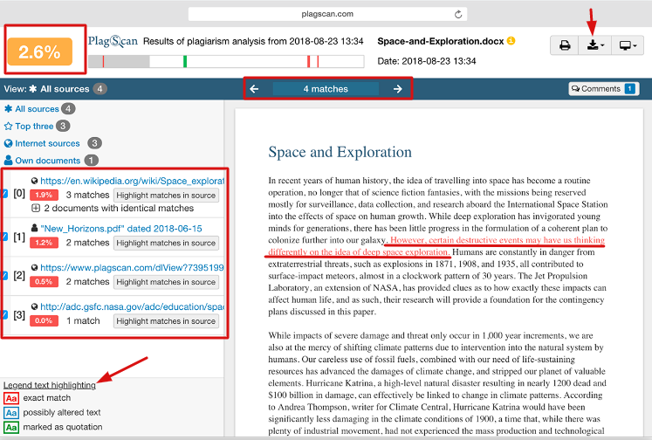652x440 pixels.
Task: Select the All sources filter
Action: click(37, 109)
